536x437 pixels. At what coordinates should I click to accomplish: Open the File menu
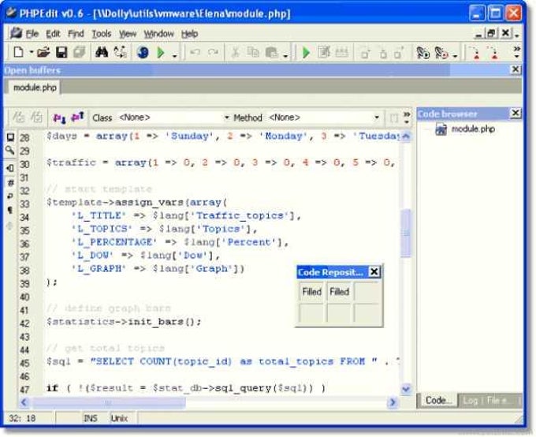coord(32,34)
